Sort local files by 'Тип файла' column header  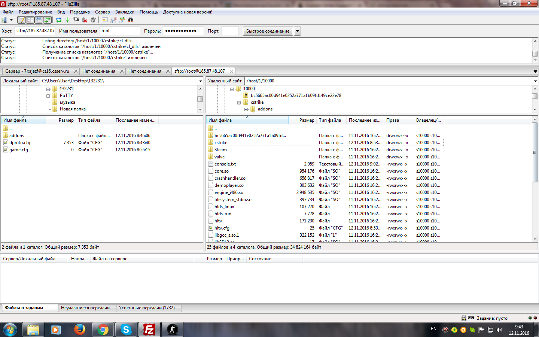click(x=94, y=120)
